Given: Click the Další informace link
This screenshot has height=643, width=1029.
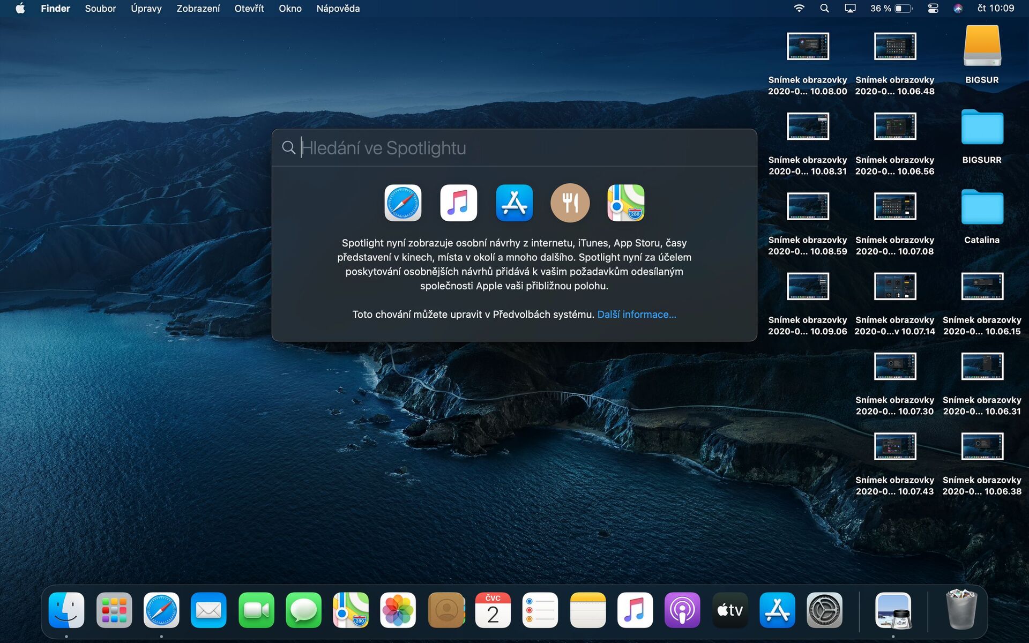Looking at the screenshot, I should pos(637,314).
